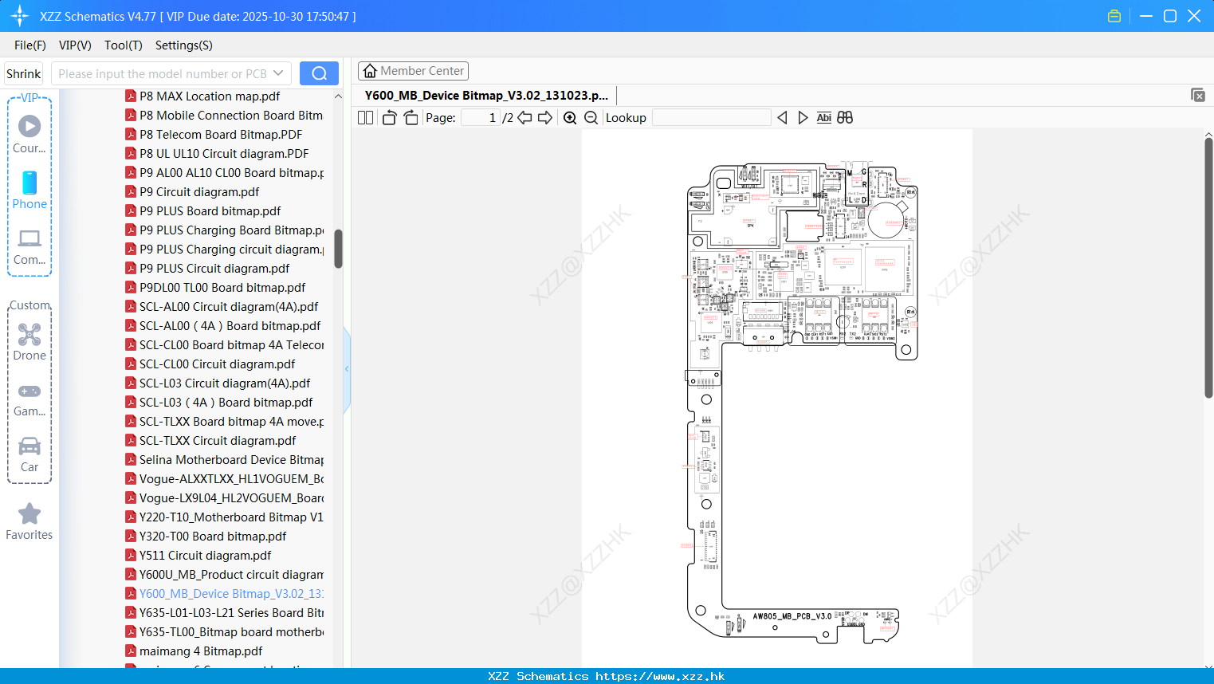1214x684 pixels.
Task: Open Y220-T10_Motherboard Bitmap file
Action: click(x=231, y=517)
